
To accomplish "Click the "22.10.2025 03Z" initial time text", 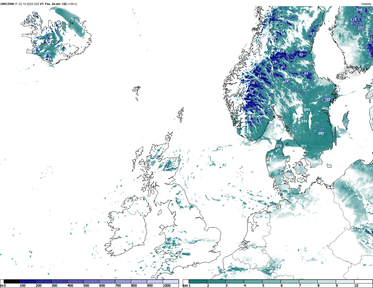I will click(29, 4).
